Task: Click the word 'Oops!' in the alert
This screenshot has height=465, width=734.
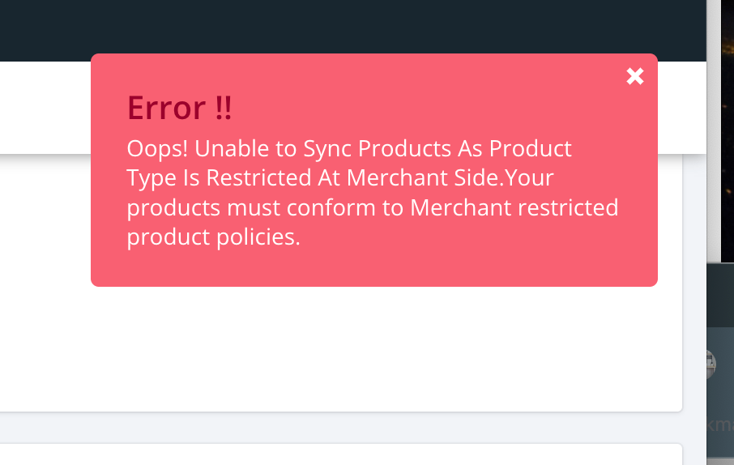Action: 157,149
